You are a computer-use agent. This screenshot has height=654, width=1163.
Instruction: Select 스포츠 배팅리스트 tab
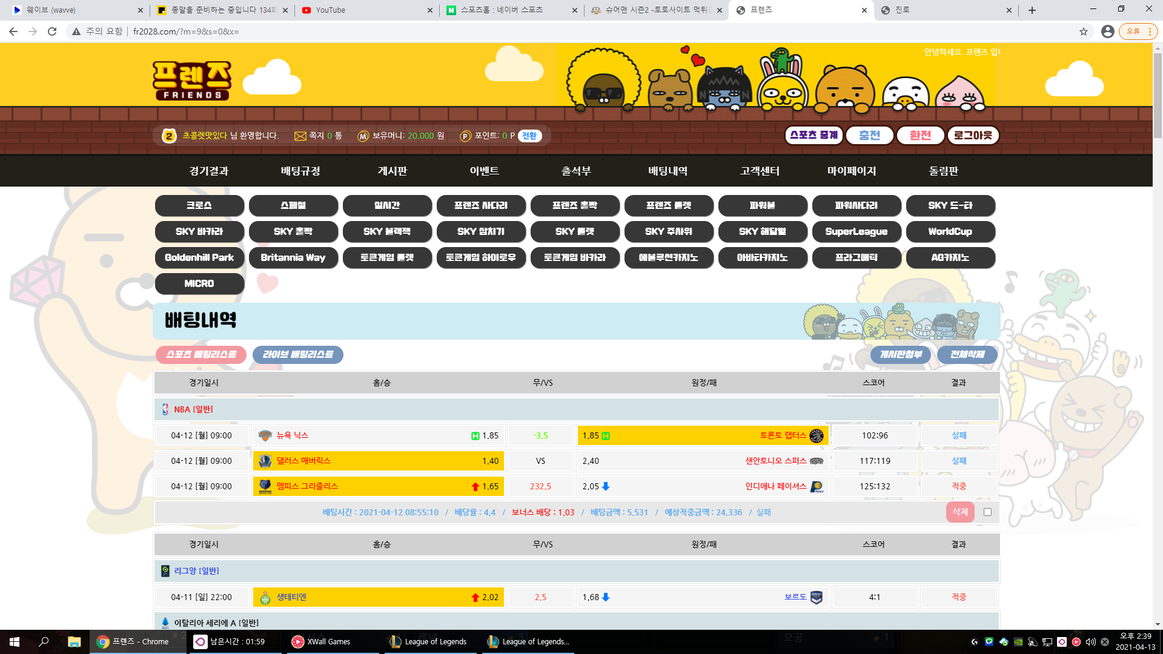coord(201,355)
